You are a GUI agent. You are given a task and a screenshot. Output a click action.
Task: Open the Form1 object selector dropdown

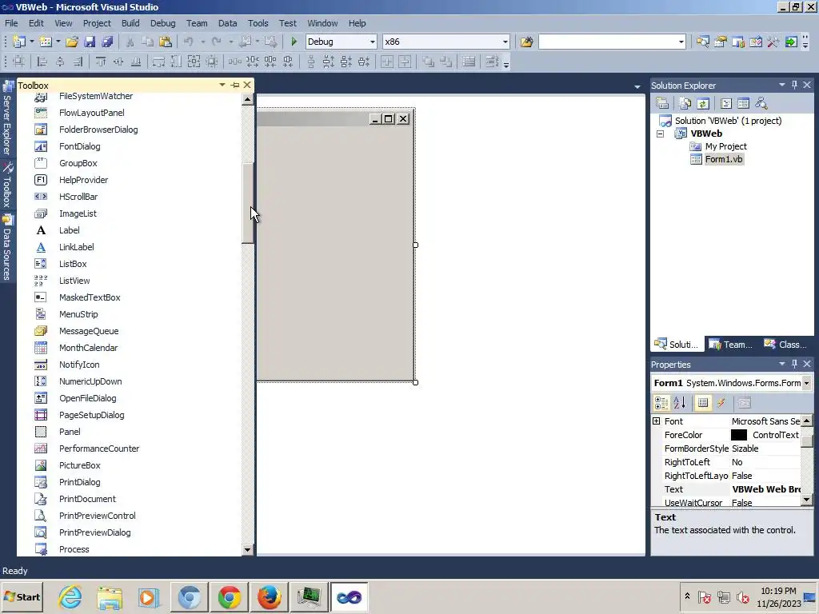(806, 383)
